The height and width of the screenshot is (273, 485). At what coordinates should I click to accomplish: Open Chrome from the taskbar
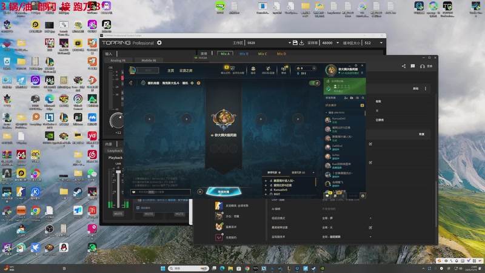point(247,268)
